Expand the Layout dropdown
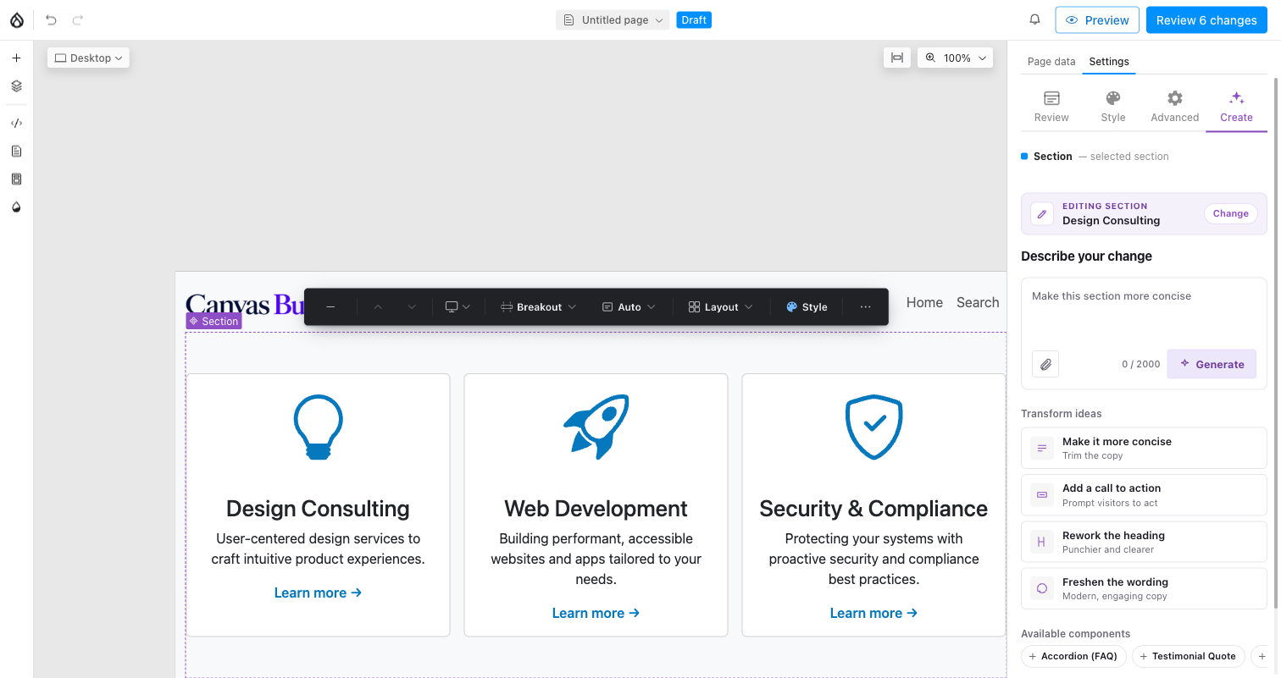This screenshot has height=678, width=1281. click(720, 306)
